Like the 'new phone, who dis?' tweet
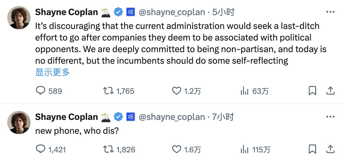343x161 pixels. point(176,149)
